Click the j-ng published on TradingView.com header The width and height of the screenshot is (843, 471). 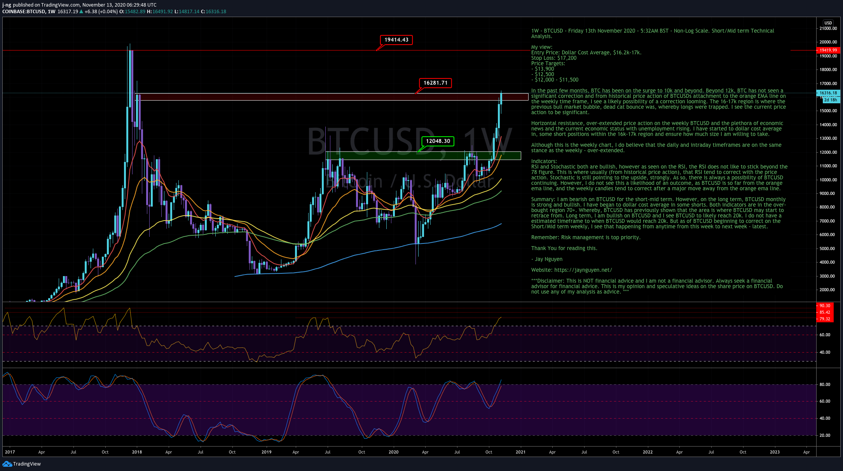(79, 5)
